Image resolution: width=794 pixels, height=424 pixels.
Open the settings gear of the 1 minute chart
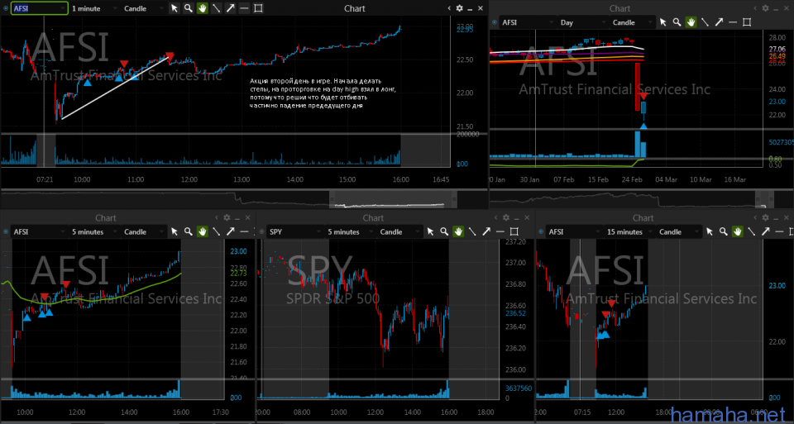[x=459, y=8]
